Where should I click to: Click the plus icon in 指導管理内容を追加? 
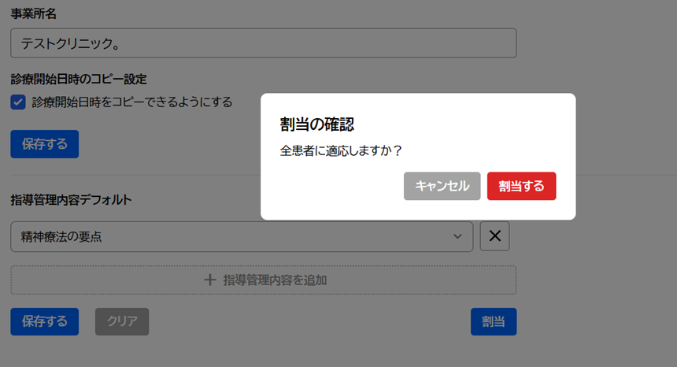point(209,280)
